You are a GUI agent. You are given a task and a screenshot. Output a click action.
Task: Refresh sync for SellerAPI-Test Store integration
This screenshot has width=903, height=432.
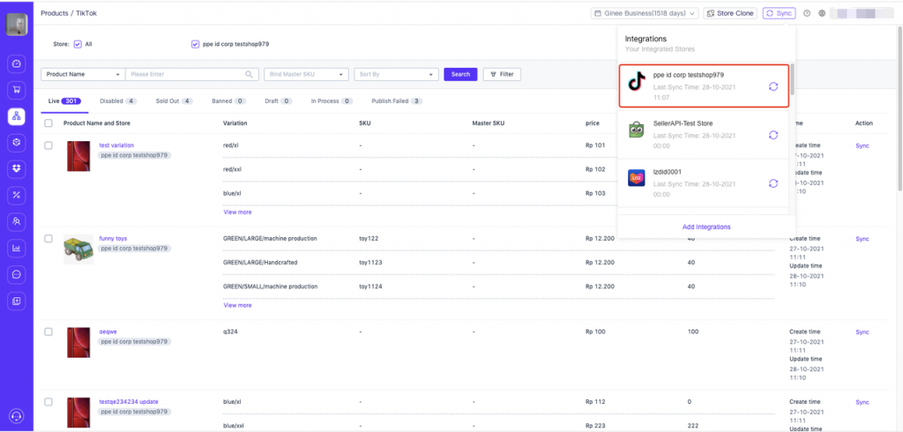click(773, 135)
